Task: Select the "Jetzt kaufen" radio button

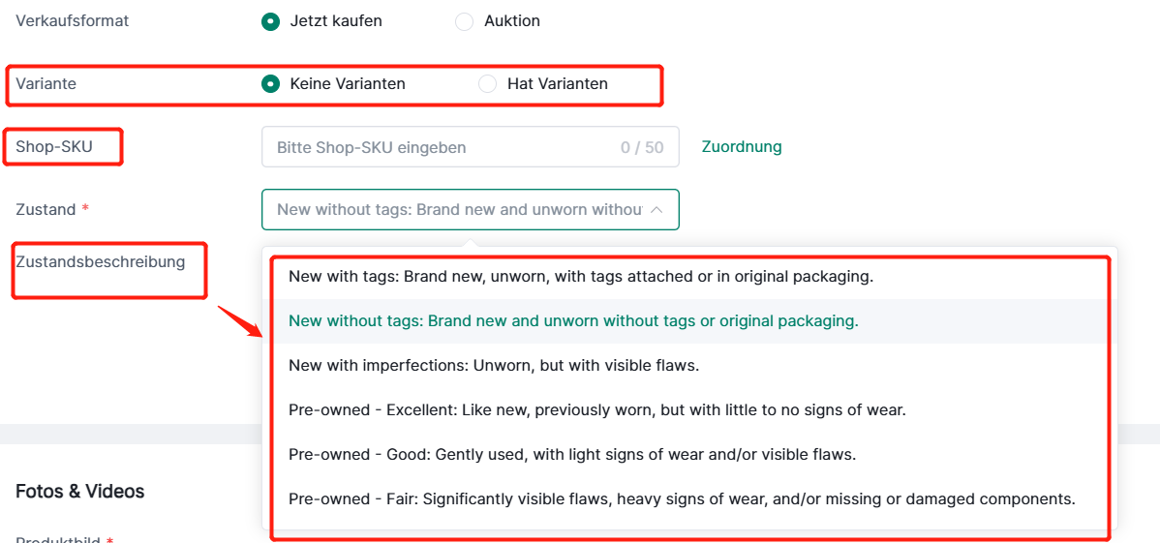Action: coord(270,21)
